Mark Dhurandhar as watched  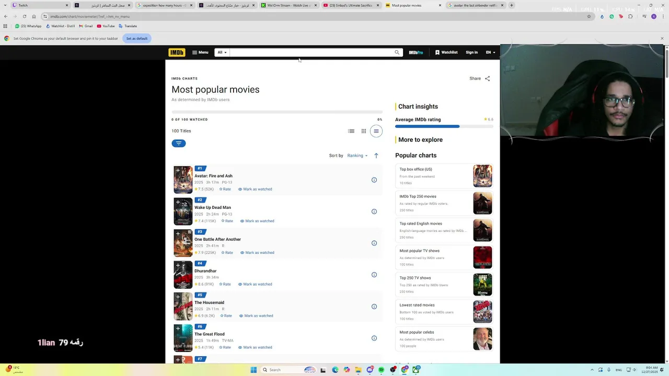click(x=255, y=284)
